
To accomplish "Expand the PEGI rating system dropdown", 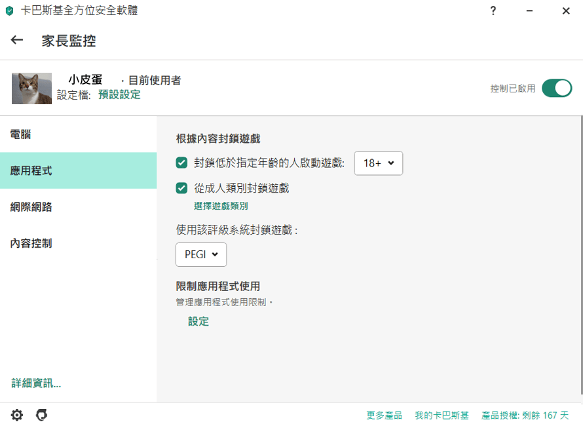I will [x=201, y=255].
